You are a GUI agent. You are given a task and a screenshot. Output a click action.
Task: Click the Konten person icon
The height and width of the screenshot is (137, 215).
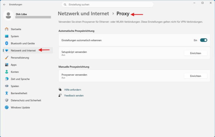[x=6, y=72]
